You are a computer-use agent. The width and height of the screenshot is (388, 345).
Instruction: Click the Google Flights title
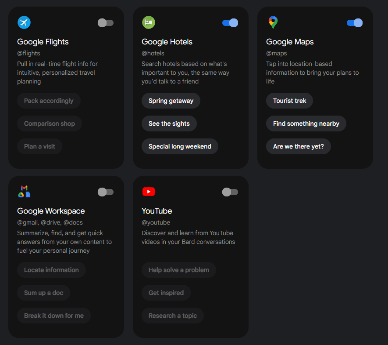pos(43,42)
